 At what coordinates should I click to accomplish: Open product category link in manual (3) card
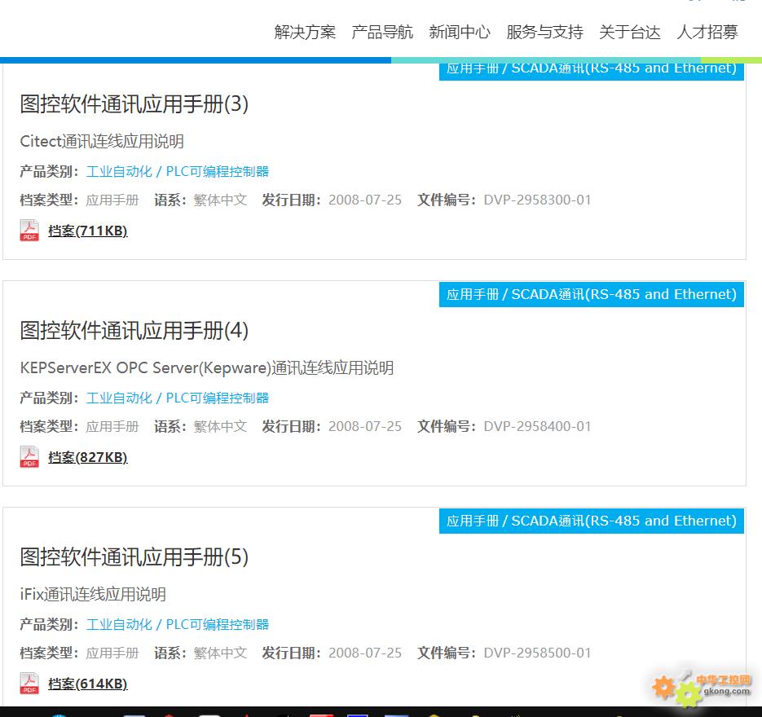[x=178, y=171]
